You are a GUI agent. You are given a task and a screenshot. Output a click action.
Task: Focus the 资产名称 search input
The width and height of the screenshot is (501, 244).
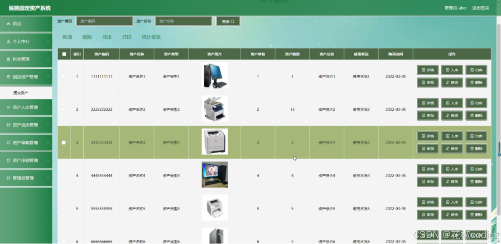coord(184,21)
